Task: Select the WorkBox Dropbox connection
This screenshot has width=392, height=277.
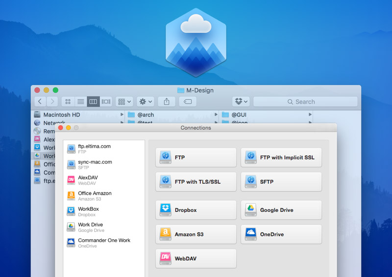Action: (x=104, y=212)
